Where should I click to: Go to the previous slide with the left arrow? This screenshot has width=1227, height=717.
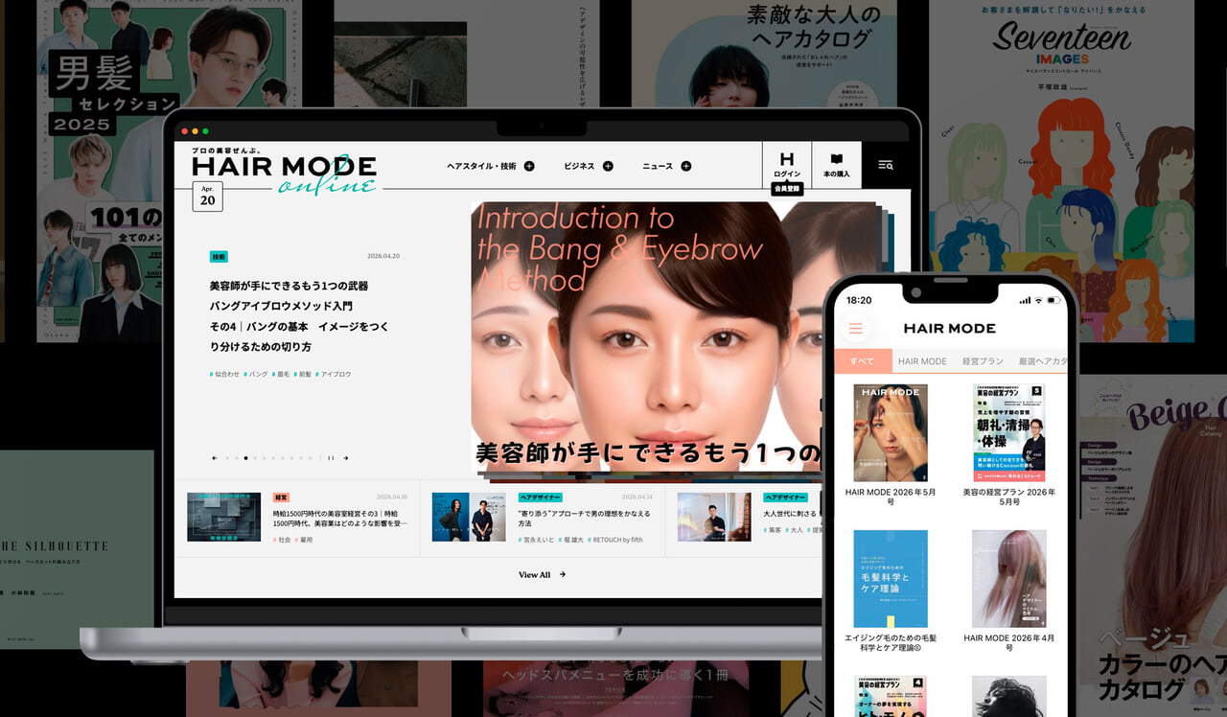click(215, 458)
